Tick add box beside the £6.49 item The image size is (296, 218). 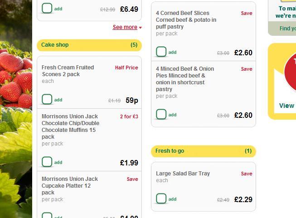tap(47, 8)
